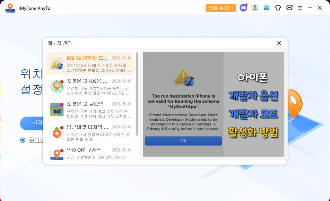This screenshot has width=330, height=201.
Task: Select the iOS 16 개발자 모드 message
Action: point(90,63)
